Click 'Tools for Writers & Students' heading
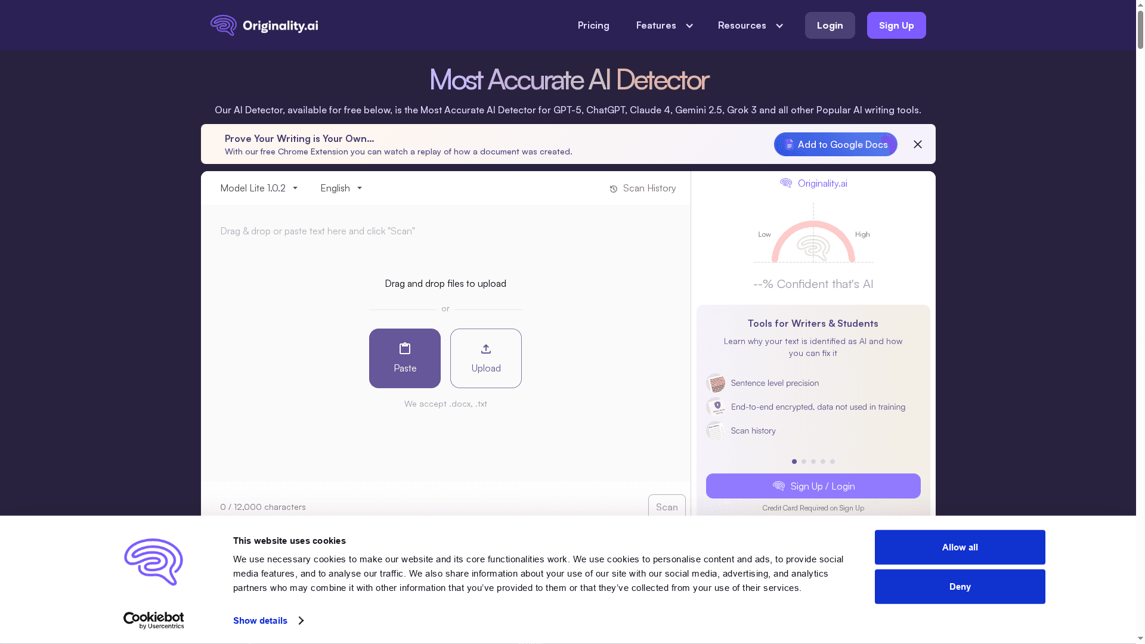Viewport: 1145px width, 644px height. [813, 323]
